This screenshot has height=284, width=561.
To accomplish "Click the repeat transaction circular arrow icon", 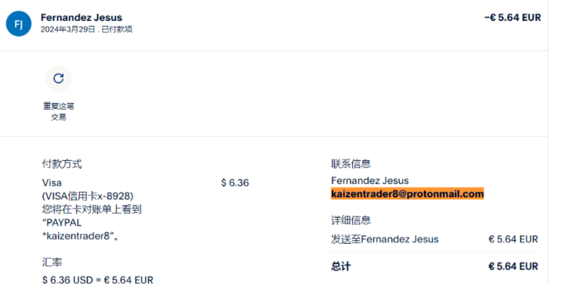I will click(58, 78).
